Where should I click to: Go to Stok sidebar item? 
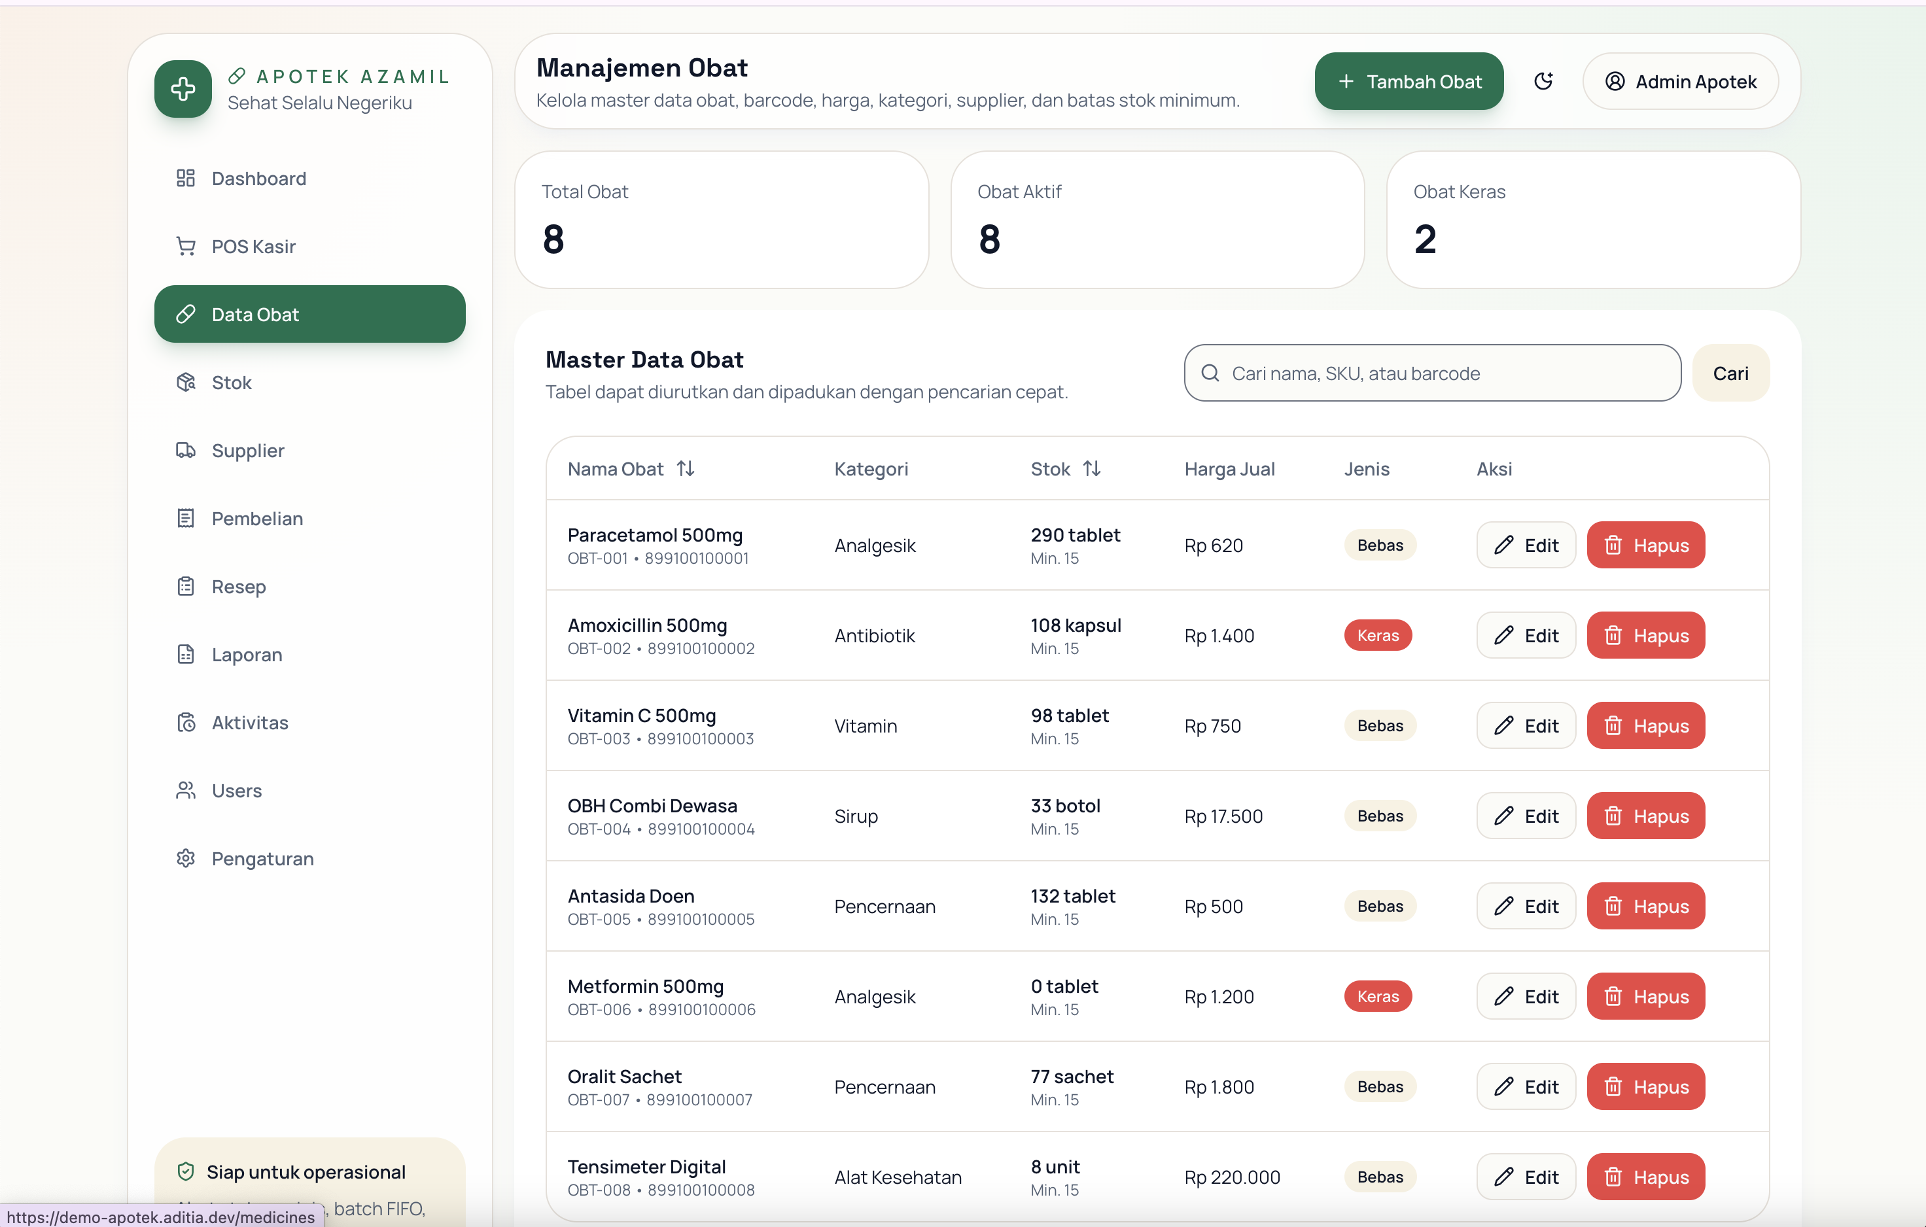pyautogui.click(x=231, y=383)
